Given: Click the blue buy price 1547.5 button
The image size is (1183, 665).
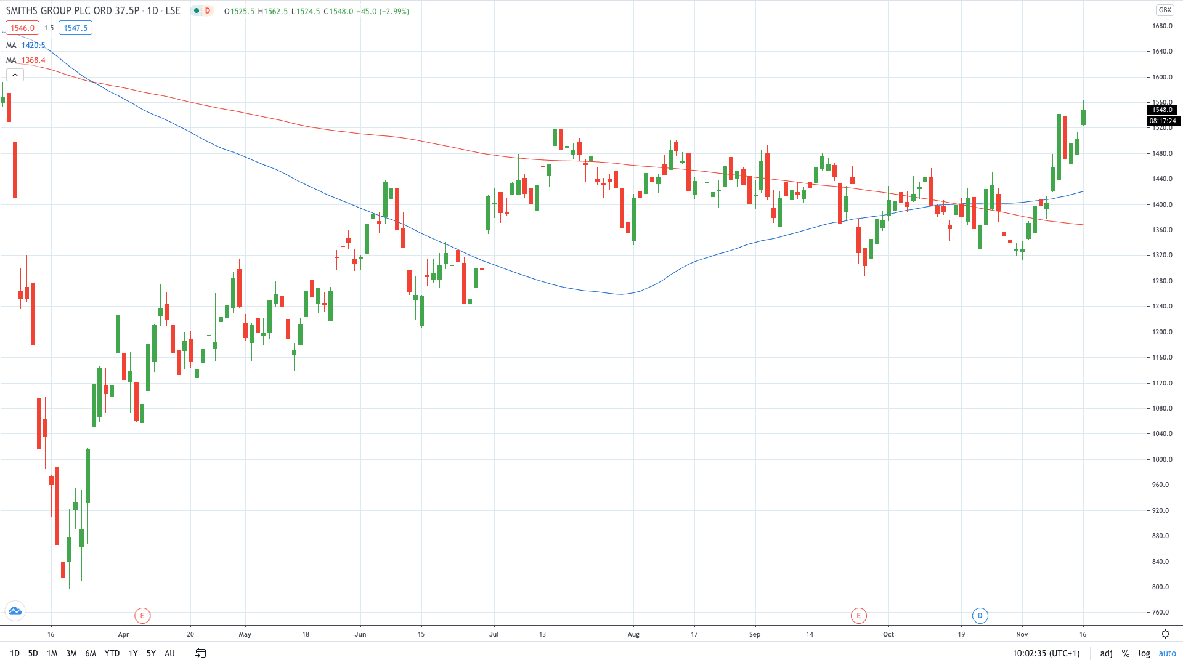Looking at the screenshot, I should 76,28.
